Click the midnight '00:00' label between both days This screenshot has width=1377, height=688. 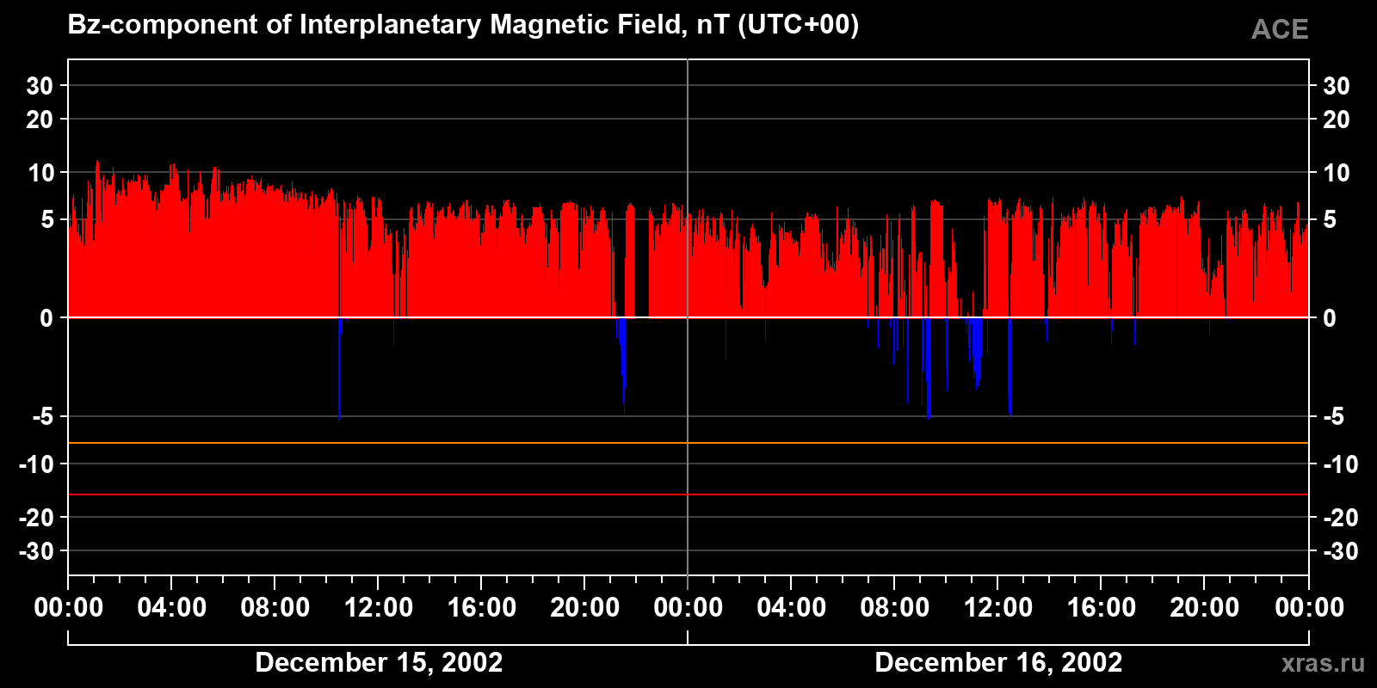point(688,607)
